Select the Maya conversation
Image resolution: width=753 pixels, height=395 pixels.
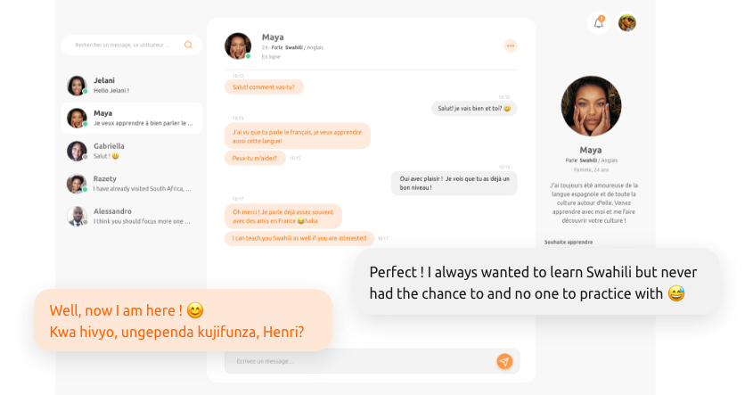point(132,119)
